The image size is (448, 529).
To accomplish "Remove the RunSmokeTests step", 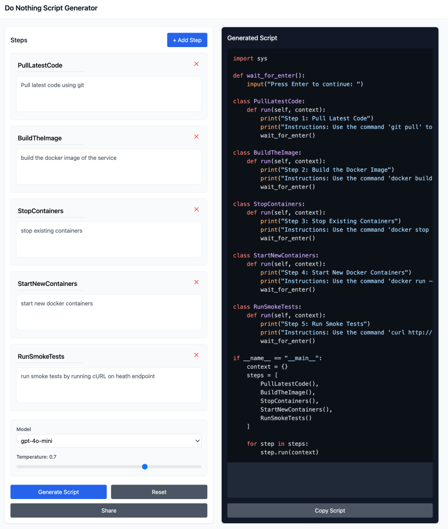I will [x=196, y=355].
